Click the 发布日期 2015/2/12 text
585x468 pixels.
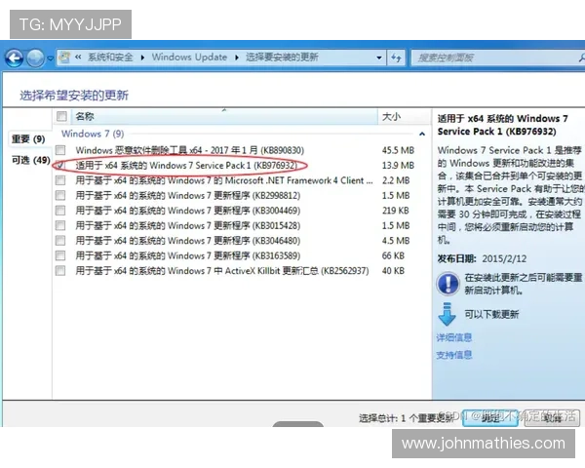coord(482,258)
